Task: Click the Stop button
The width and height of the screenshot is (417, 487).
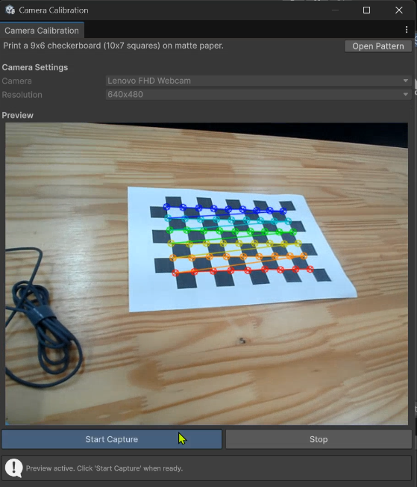Action: [319, 439]
